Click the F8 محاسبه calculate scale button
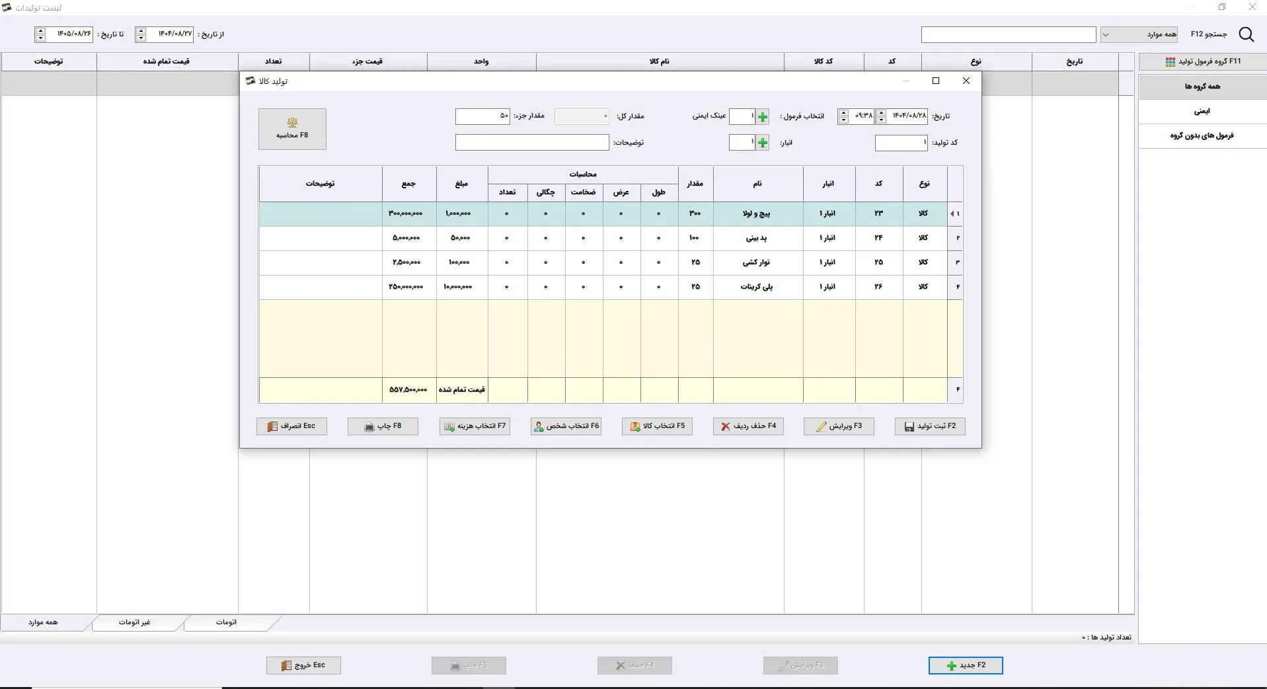The height and width of the screenshot is (689, 1267). coord(292,129)
